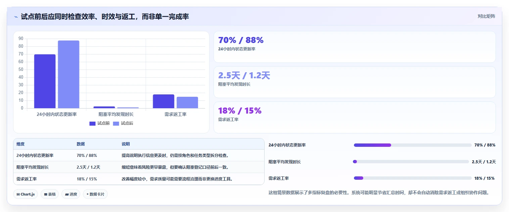This screenshot has width=509, height=212.
Task: Click the 表格 tag chip
Action: tap(50, 194)
